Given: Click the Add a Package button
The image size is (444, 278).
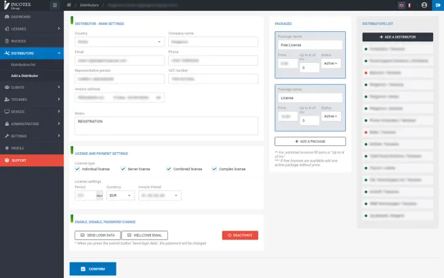Looking at the screenshot, I should [x=310, y=141].
